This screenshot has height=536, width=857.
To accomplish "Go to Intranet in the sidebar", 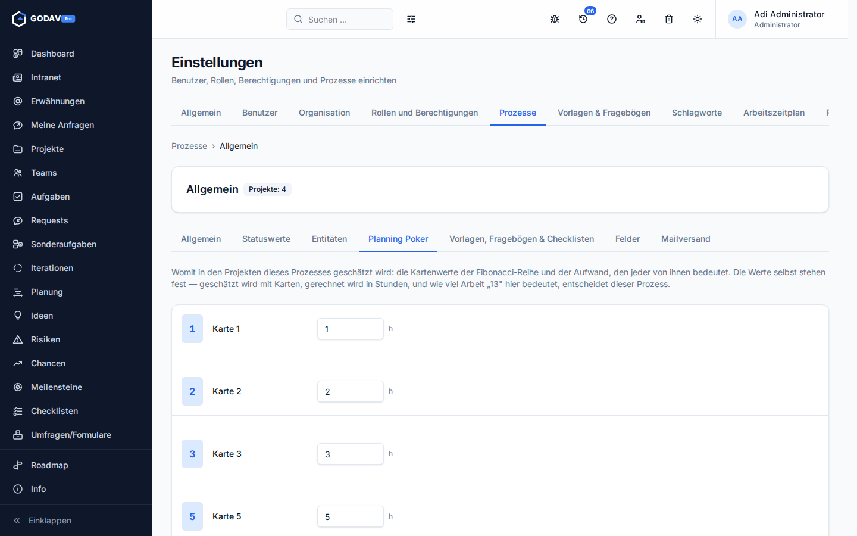I will pos(76,77).
